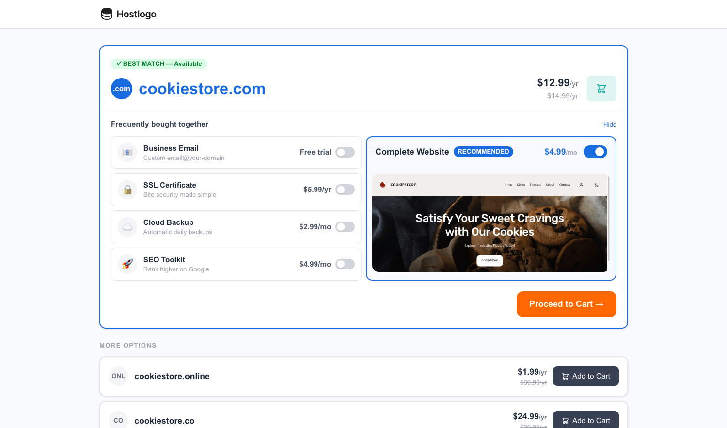This screenshot has height=428, width=727.
Task: Click the preview scrollbar on right edge
Action: point(609,218)
